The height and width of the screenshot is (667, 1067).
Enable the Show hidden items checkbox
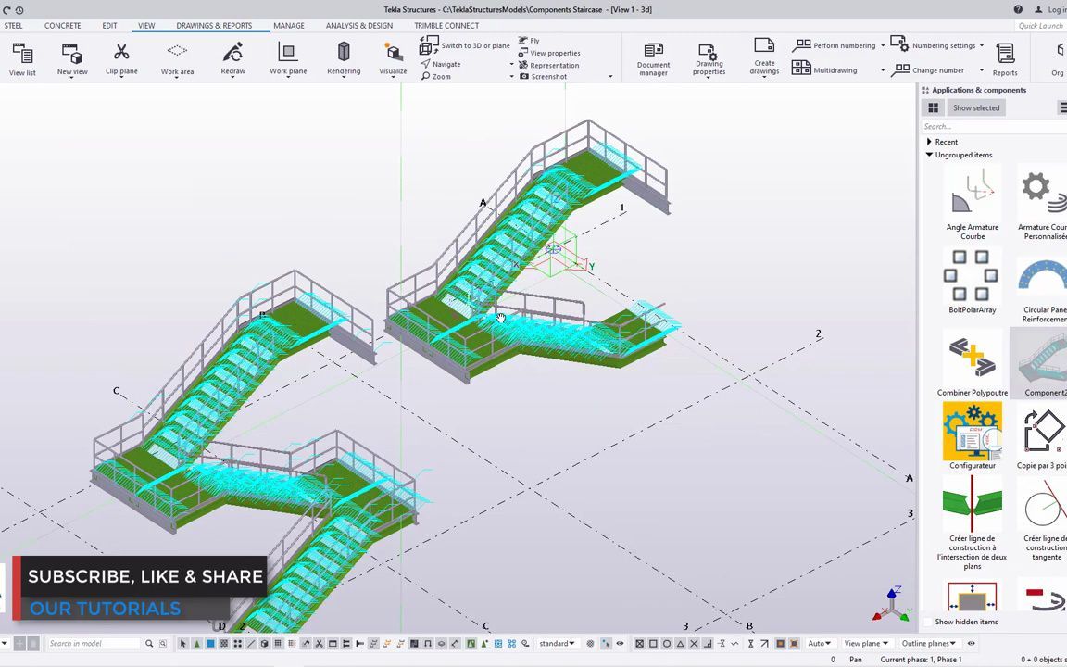coord(927,622)
